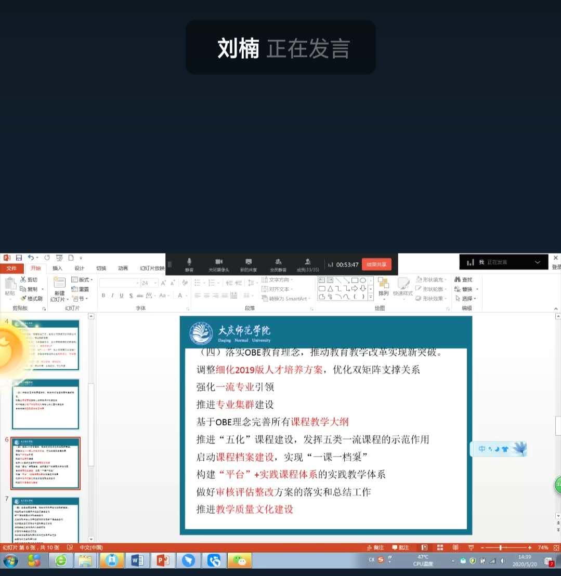
Task: Select slide 7 thumbnail in the slide panel
Action: [x=46, y=519]
